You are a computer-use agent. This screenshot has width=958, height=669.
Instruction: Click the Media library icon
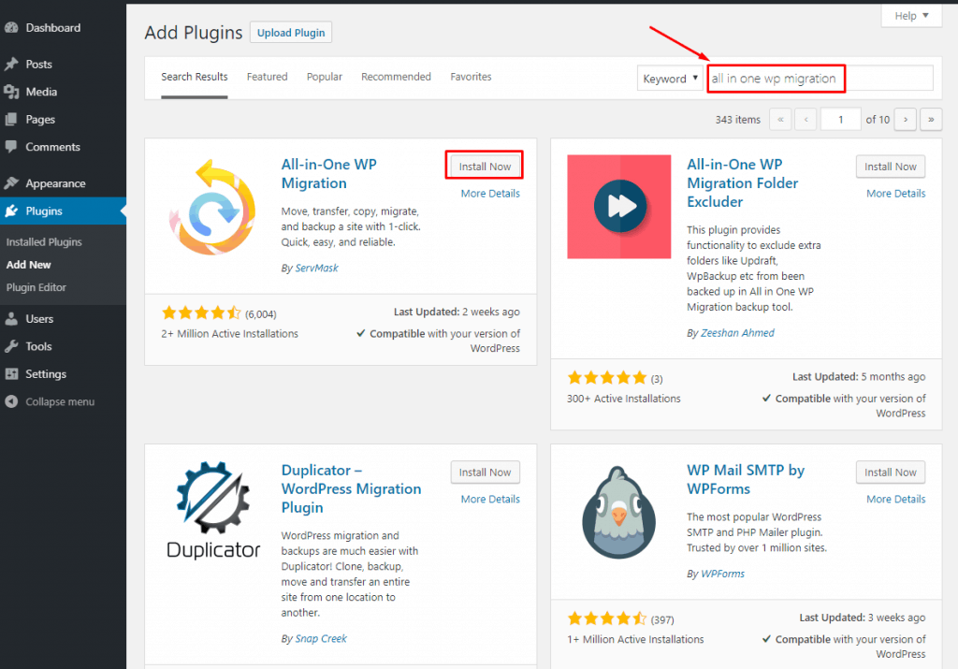11,92
